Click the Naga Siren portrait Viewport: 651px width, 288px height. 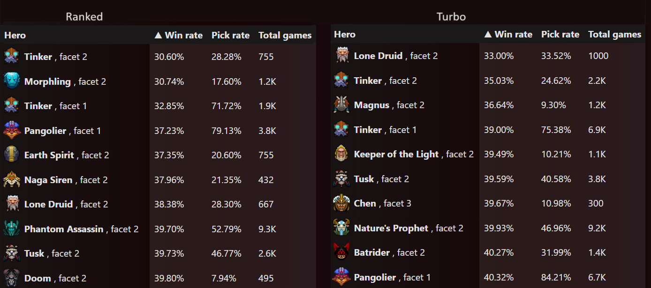[11, 179]
